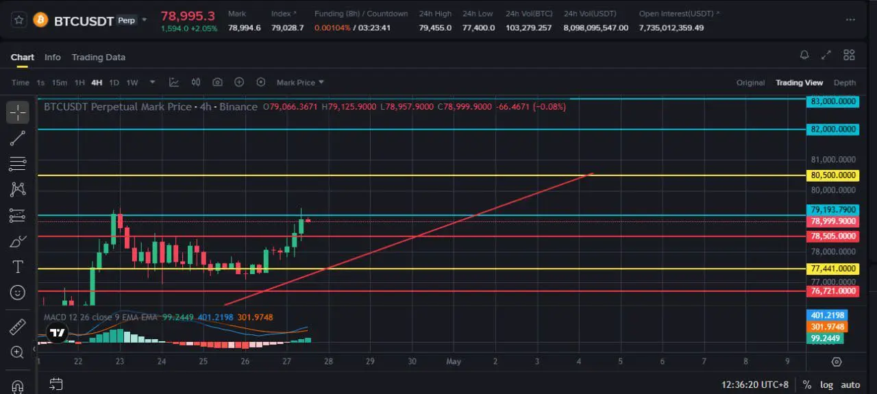Select the 1s time interval
The width and height of the screenshot is (877, 394).
40,82
